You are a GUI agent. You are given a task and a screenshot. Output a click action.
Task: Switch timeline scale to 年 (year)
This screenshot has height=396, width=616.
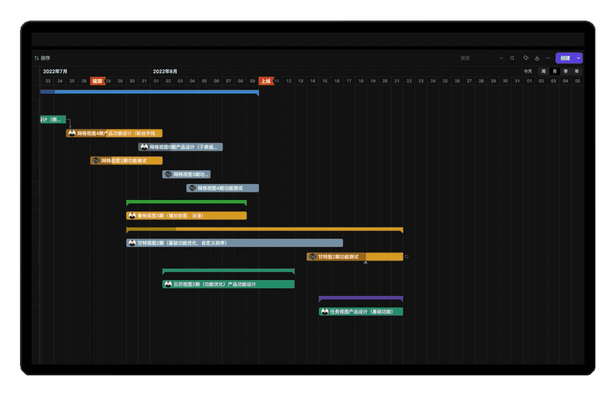pyautogui.click(x=577, y=71)
